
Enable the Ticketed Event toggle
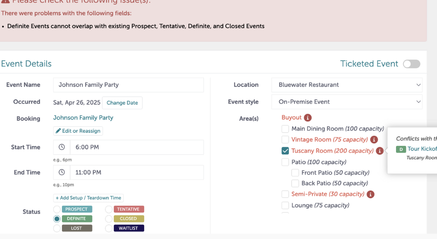coord(411,64)
